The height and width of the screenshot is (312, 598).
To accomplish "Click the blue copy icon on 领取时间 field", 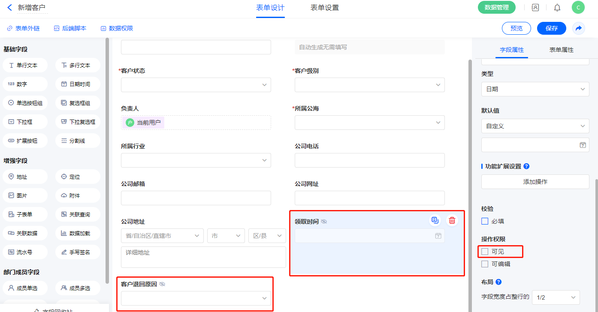I will 435,220.
